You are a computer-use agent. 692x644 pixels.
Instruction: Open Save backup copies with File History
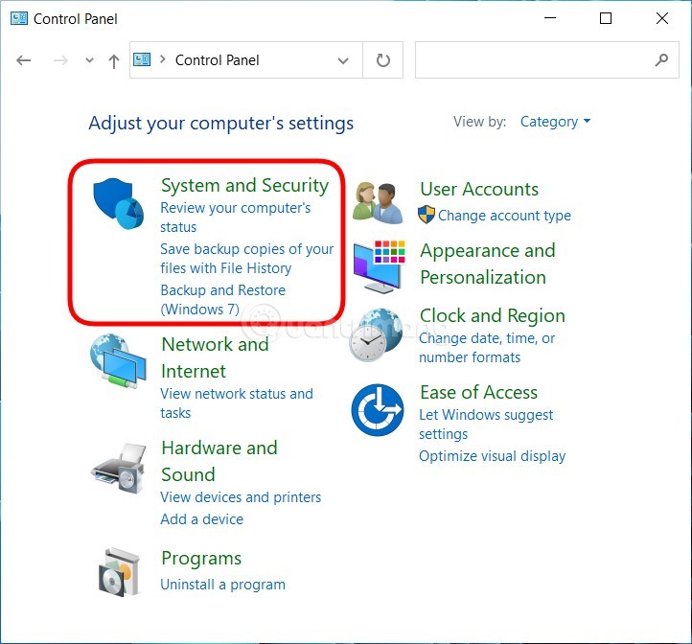(x=246, y=258)
